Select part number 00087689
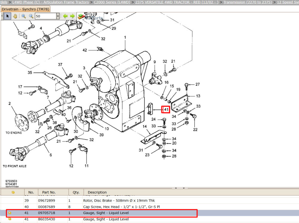Screen dimensions: 299x223 point(47,207)
